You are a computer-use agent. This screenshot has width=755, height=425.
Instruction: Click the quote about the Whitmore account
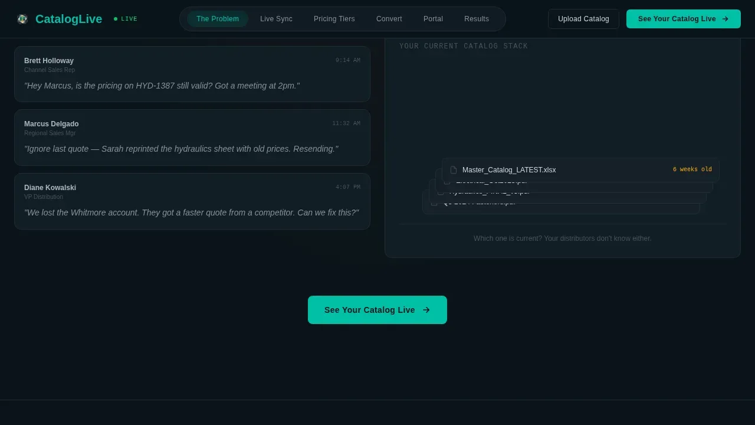(191, 212)
